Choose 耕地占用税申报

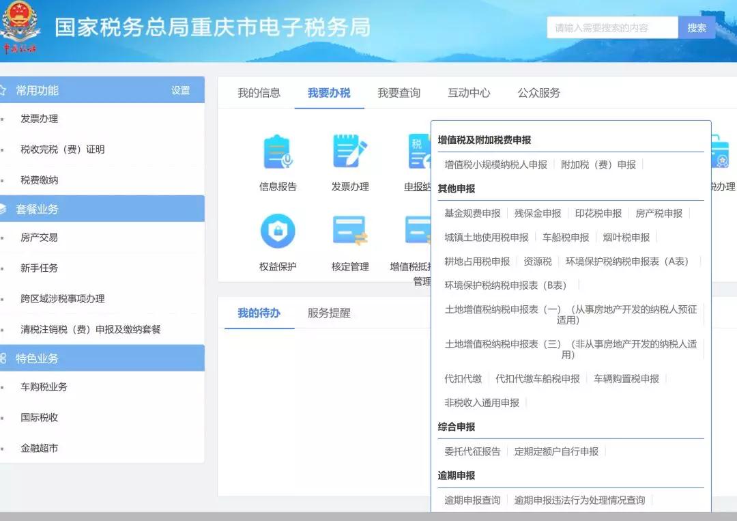click(477, 261)
